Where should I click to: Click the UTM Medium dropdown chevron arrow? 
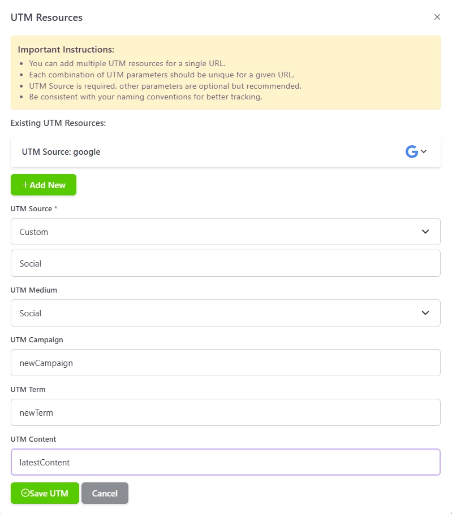click(425, 313)
